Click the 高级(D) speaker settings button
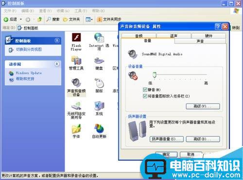 (203, 139)
